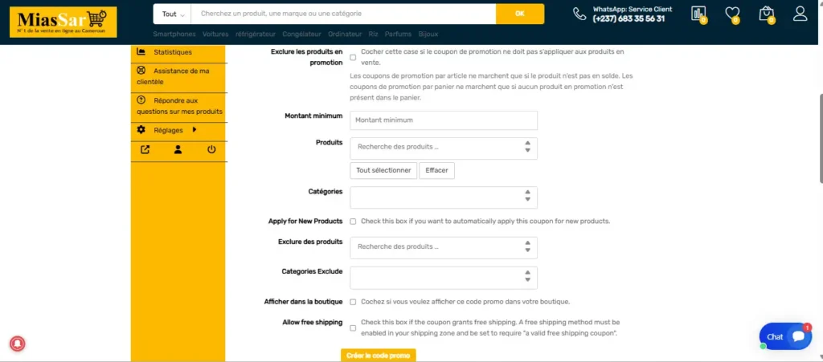Open the compare chart icon in header

point(698,14)
